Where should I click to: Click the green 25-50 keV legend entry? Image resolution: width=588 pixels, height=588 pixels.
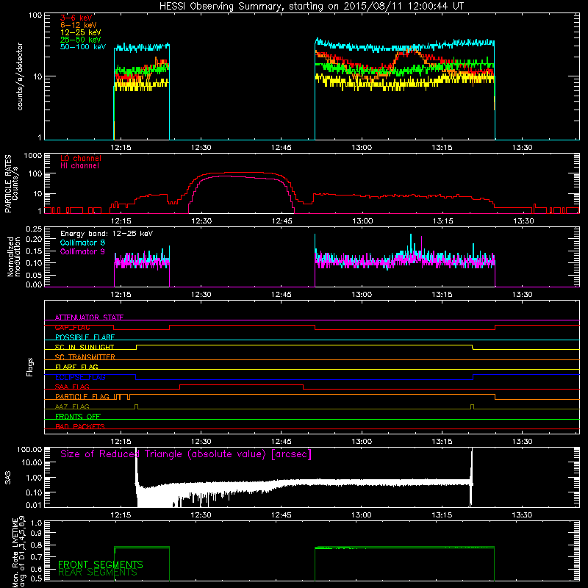click(x=81, y=40)
